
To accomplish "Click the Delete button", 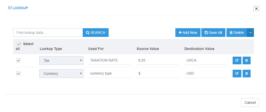I will pos(236,33).
